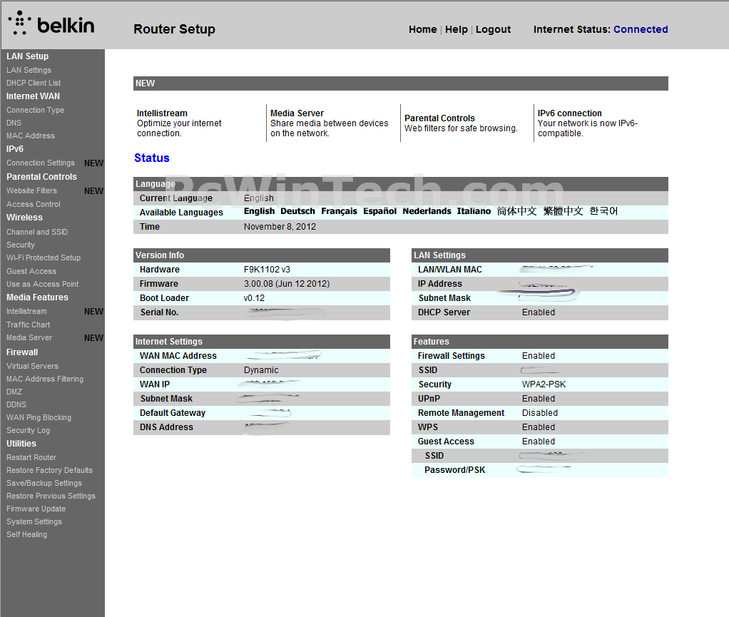Viewport: 729px width, 617px height.
Task: Click Boot Loader v0.12 value
Action: pos(254,298)
